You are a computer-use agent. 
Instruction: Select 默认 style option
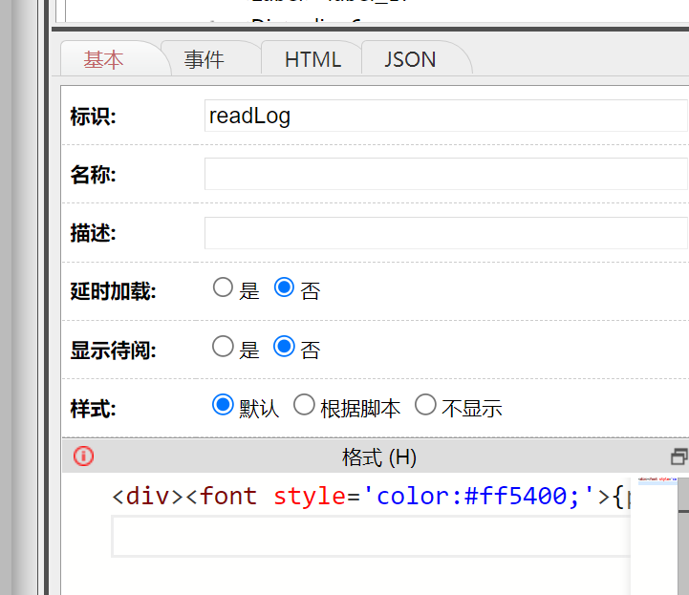point(223,405)
